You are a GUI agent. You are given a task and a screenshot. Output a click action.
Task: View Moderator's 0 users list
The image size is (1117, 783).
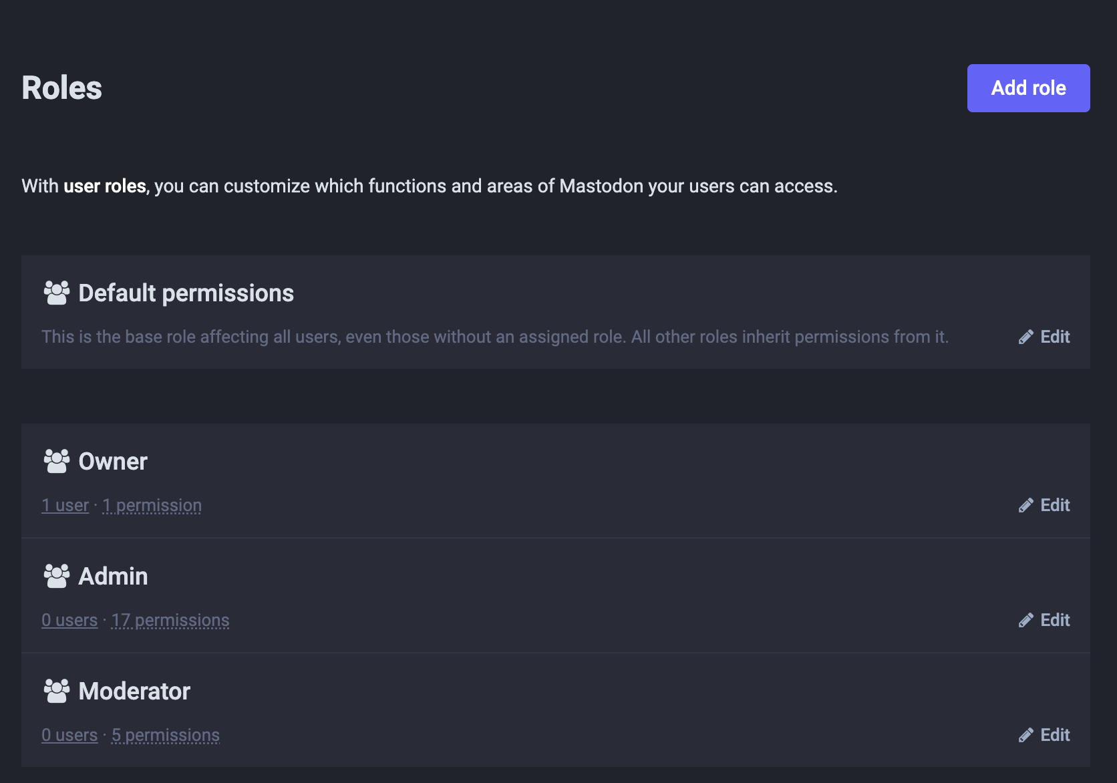(x=69, y=736)
